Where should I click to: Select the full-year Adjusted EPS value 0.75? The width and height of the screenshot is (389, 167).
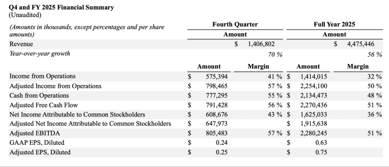(322, 152)
